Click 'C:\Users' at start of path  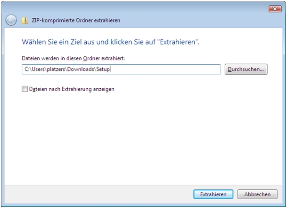(x=33, y=69)
